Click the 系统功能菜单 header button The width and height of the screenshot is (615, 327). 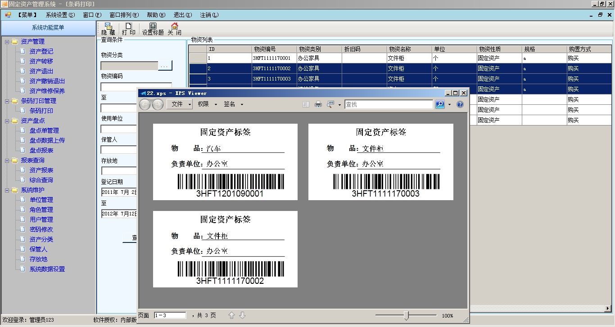pos(48,28)
